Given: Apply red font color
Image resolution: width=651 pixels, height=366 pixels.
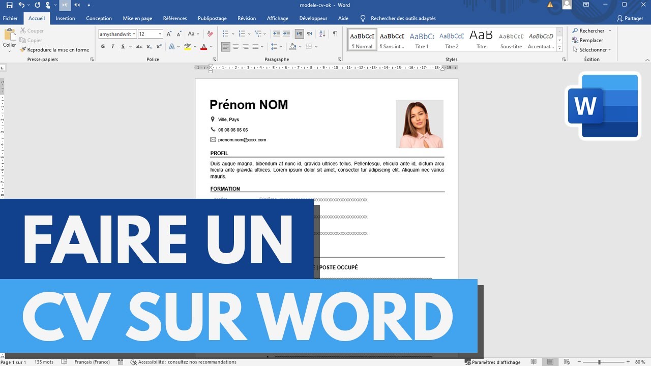Looking at the screenshot, I should coord(203,47).
